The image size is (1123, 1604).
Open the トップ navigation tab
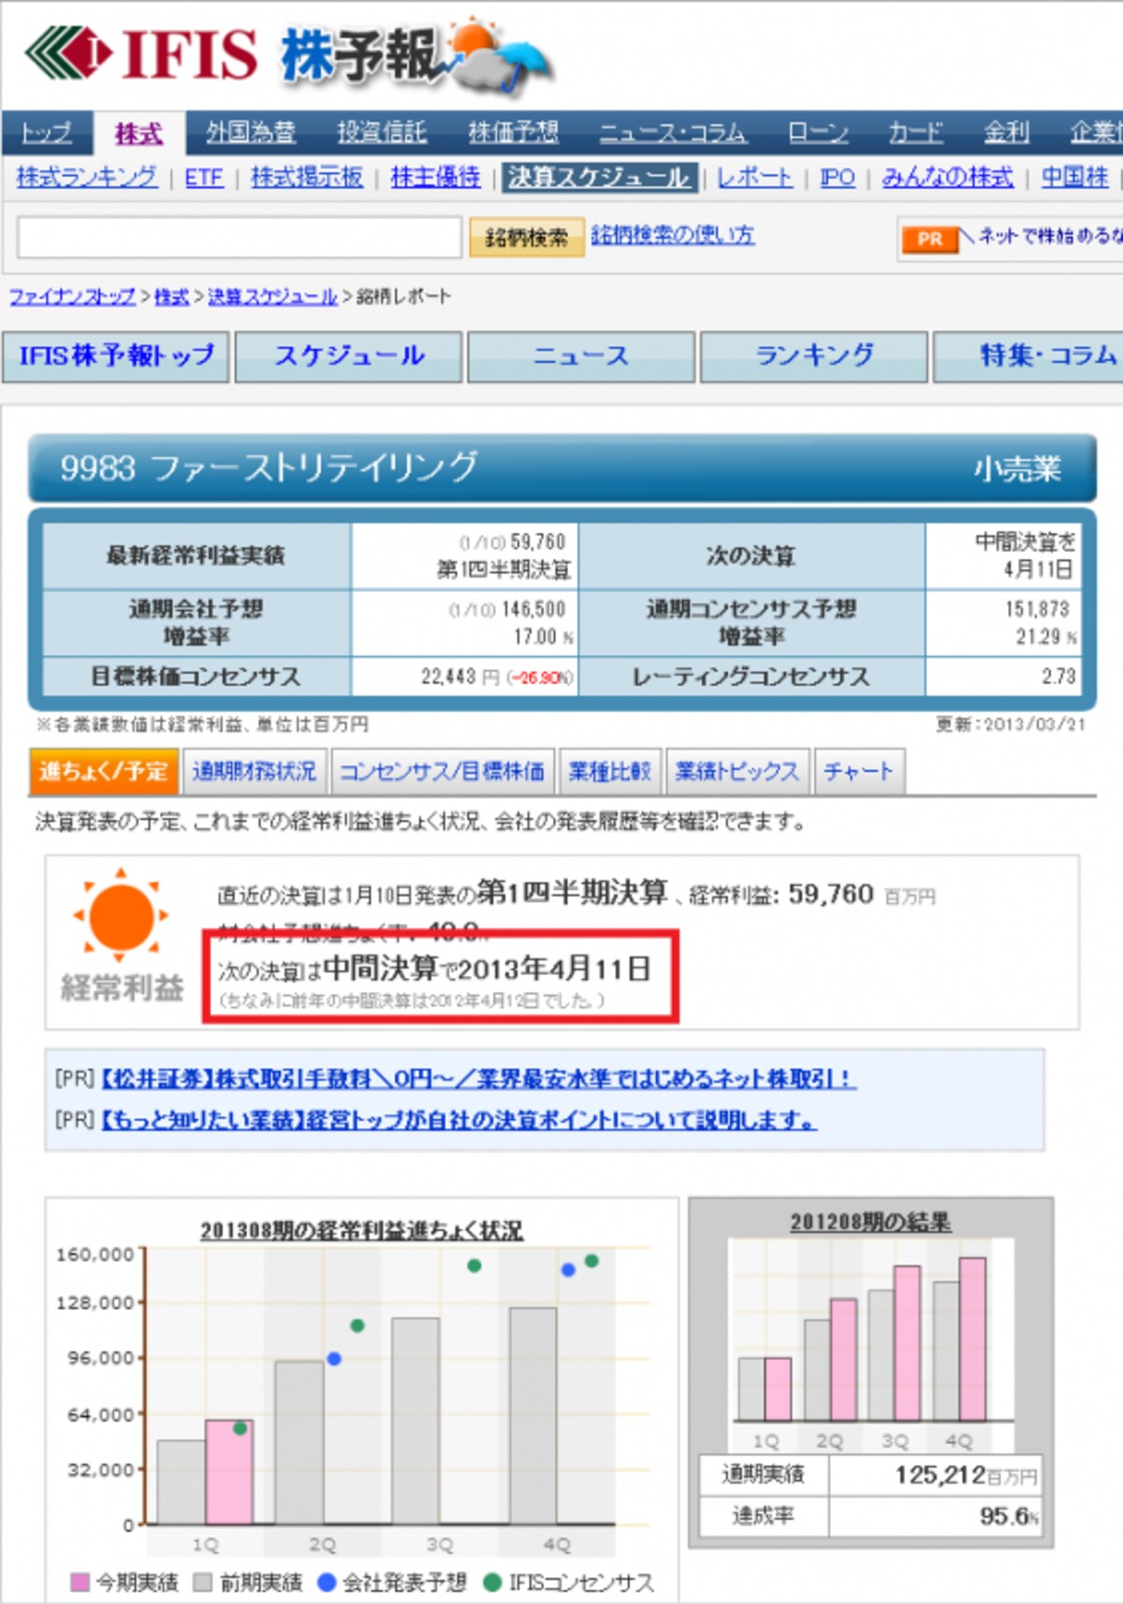[47, 133]
